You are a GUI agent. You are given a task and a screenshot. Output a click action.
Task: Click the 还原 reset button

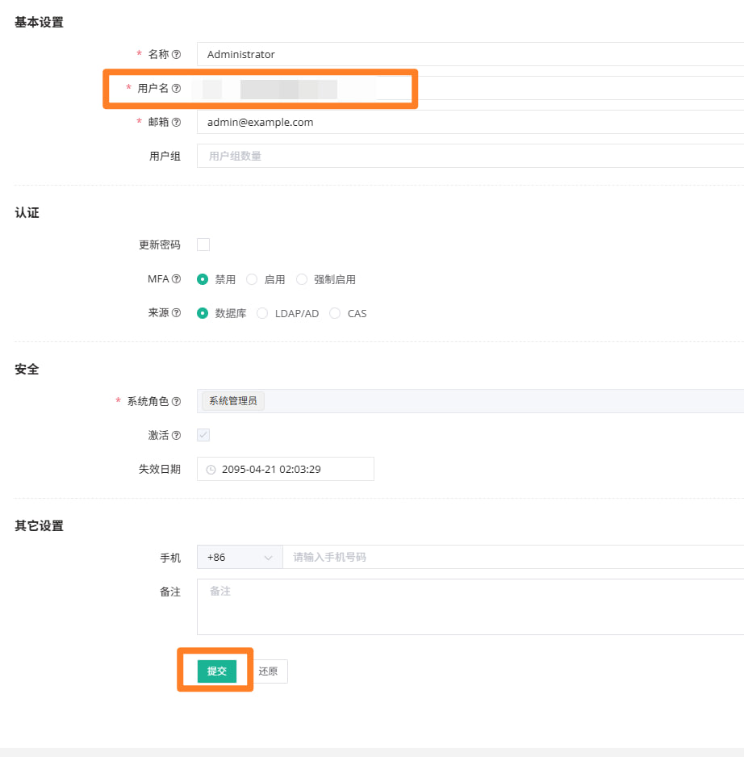click(x=268, y=671)
